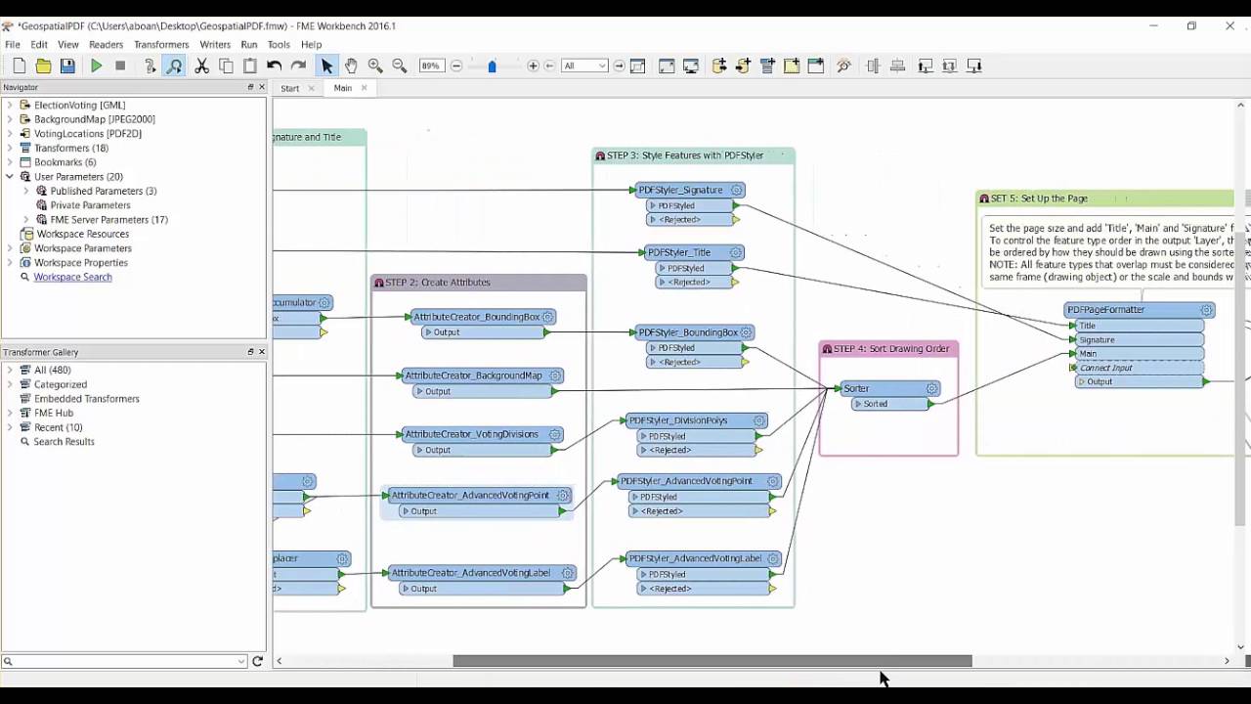
Task: Expand Published Parameters (3) node
Action: pyautogui.click(x=26, y=191)
